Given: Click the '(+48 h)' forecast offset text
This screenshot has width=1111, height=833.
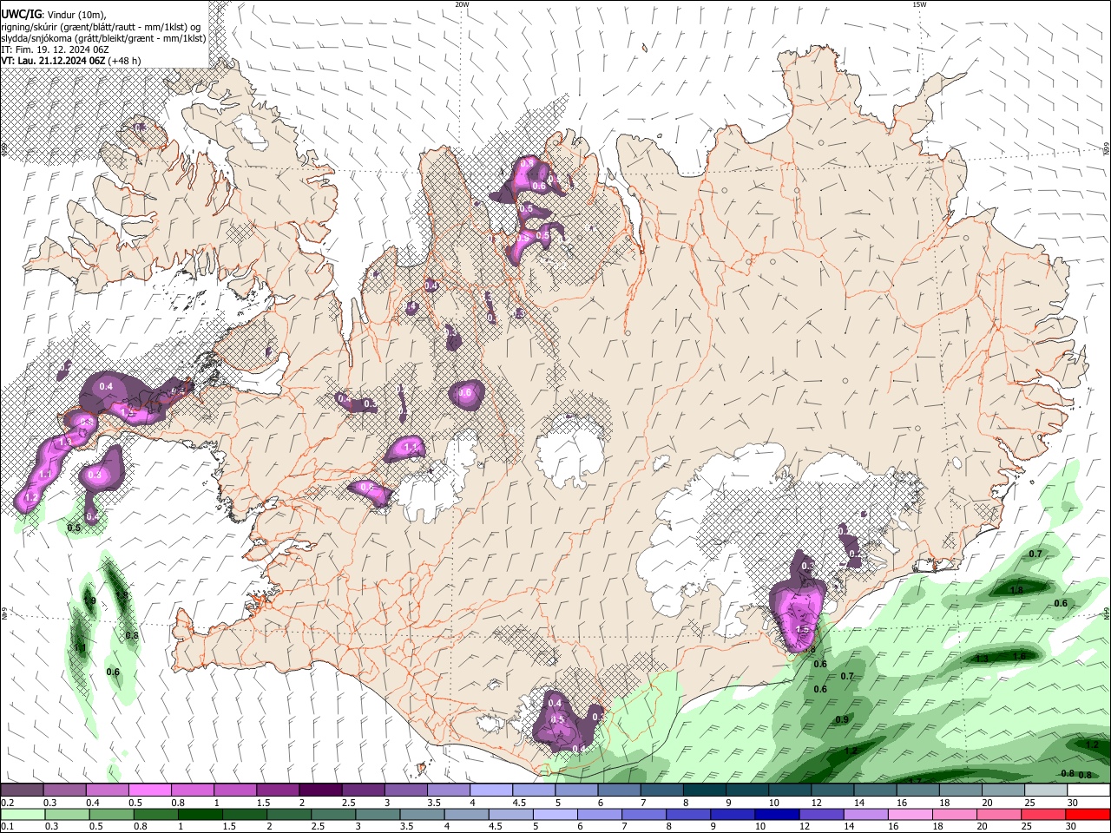Looking at the screenshot, I should pos(124,61).
